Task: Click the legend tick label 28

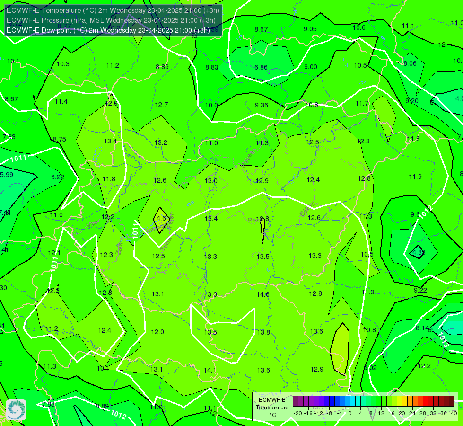Action: (x=422, y=413)
